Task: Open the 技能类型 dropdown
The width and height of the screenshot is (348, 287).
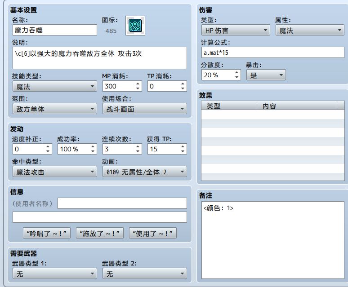Action: point(55,86)
